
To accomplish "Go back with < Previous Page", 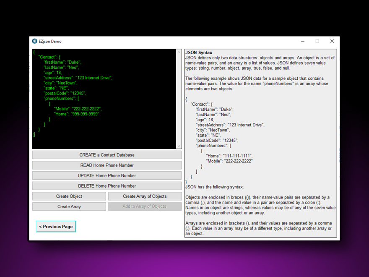I will click(56, 227).
